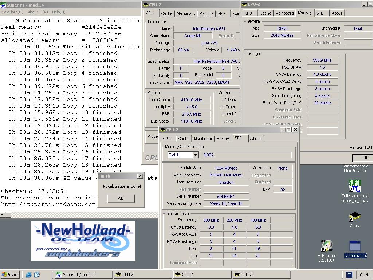Click the Bank Cycle Time value "20 clocks"
The image size is (373, 280).
[x=322, y=103]
